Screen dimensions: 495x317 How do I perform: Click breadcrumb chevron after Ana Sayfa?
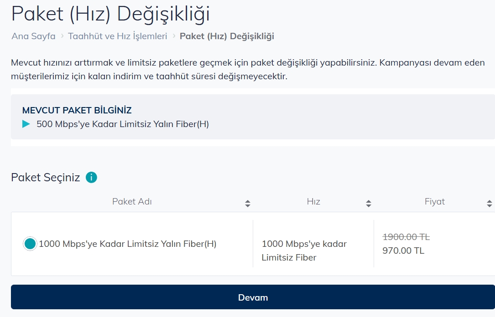[62, 36]
